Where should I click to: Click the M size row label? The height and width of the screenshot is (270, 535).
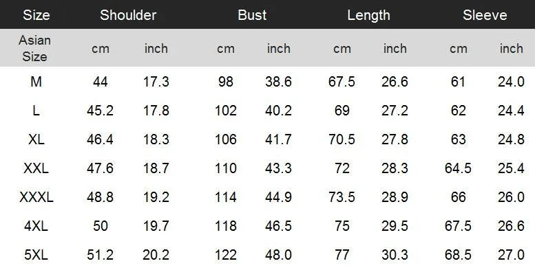click(36, 82)
